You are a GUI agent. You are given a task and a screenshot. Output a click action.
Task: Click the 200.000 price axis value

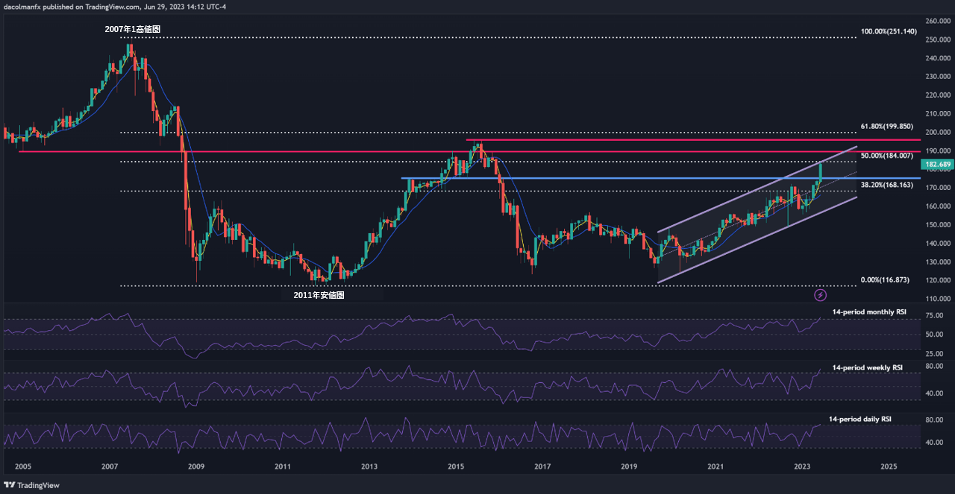(939, 133)
